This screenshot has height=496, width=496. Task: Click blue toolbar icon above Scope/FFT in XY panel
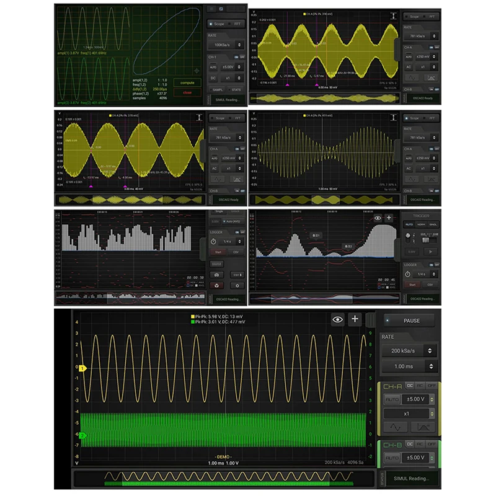coord(221,9)
